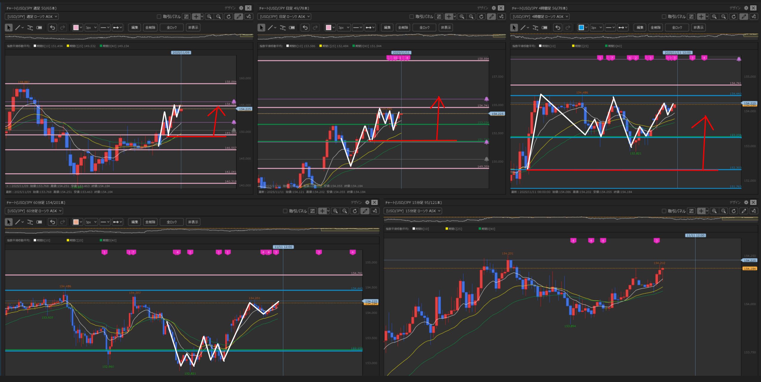Undo last drawing in daily chart

[x=305, y=28]
